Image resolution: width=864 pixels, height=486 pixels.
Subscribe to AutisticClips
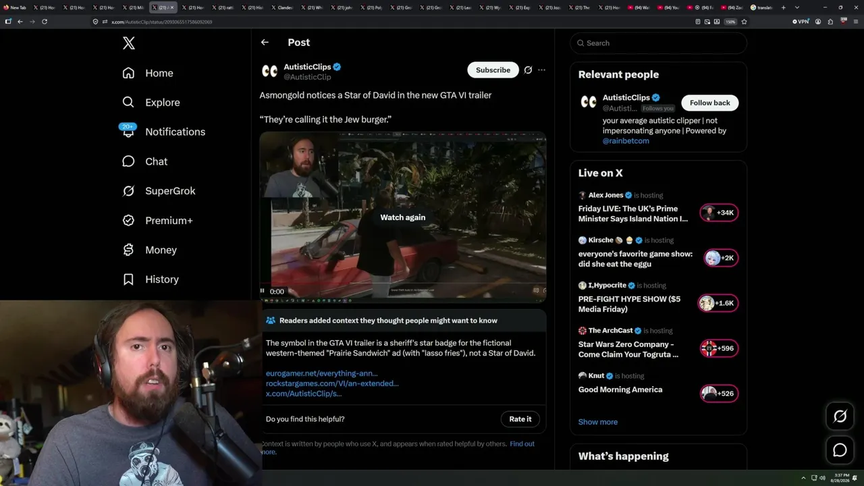pyautogui.click(x=493, y=70)
